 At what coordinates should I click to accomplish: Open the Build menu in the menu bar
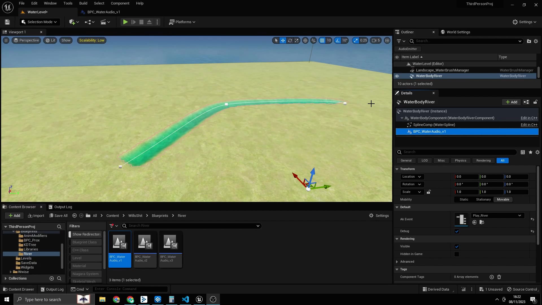tap(83, 3)
